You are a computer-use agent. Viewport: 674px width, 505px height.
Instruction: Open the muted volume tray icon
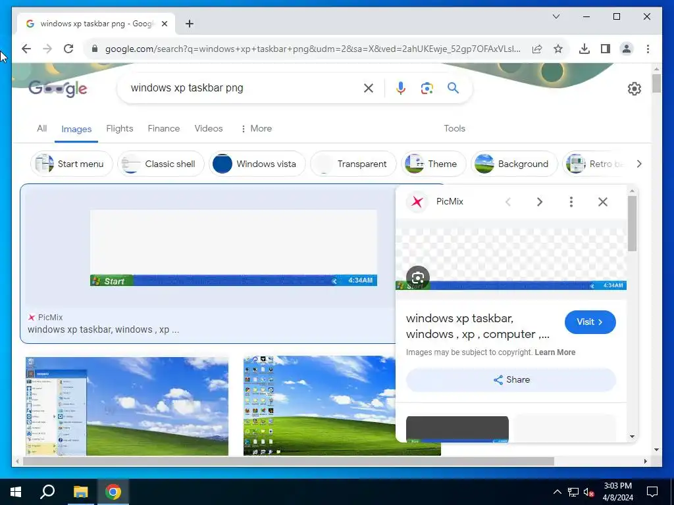coord(588,492)
